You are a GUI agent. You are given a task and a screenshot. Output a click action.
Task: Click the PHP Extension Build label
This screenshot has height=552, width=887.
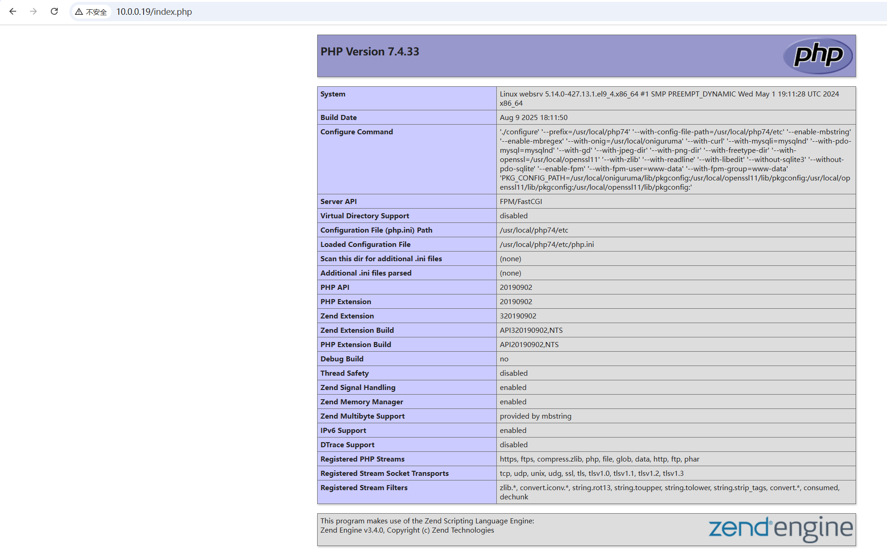pyautogui.click(x=356, y=345)
